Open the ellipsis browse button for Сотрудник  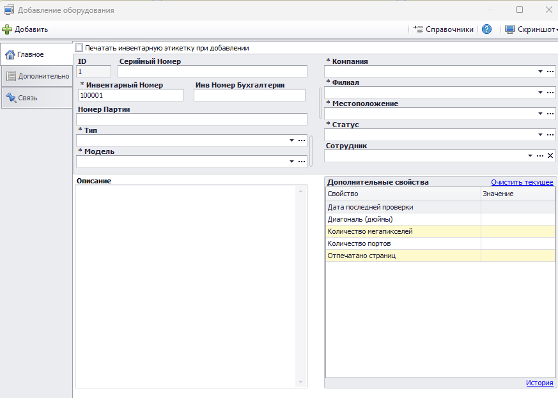click(x=540, y=156)
